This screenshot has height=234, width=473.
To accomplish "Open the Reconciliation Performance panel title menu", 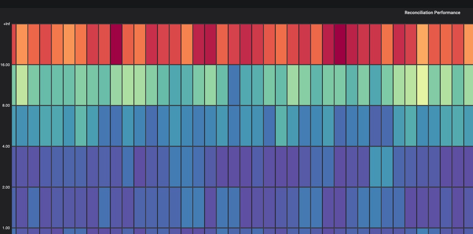I will click(x=432, y=12).
